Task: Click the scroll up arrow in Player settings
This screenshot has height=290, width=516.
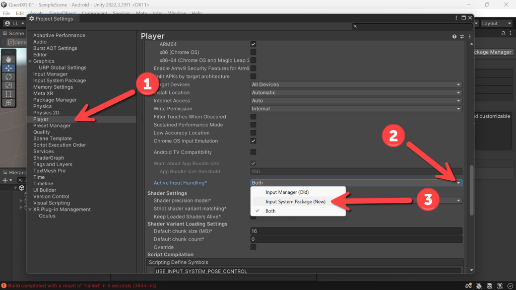Action: [472, 44]
